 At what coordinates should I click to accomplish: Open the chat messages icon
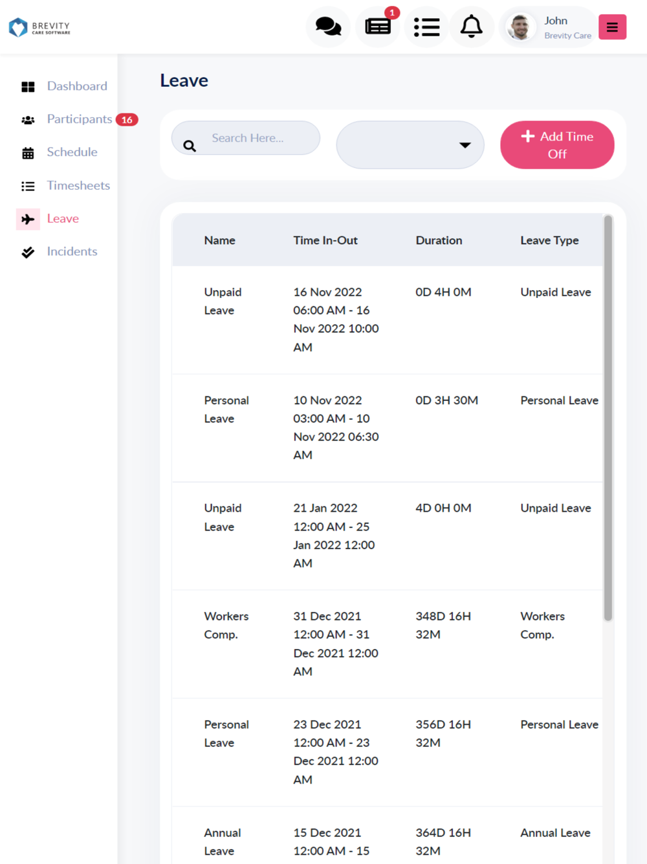pos(328,27)
